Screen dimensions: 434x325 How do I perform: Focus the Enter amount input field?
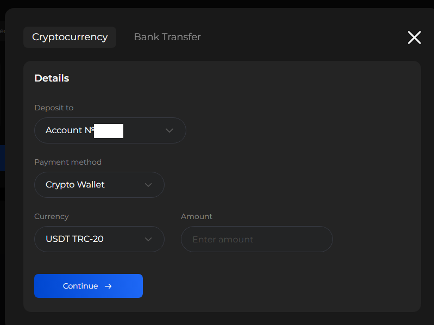(256, 239)
